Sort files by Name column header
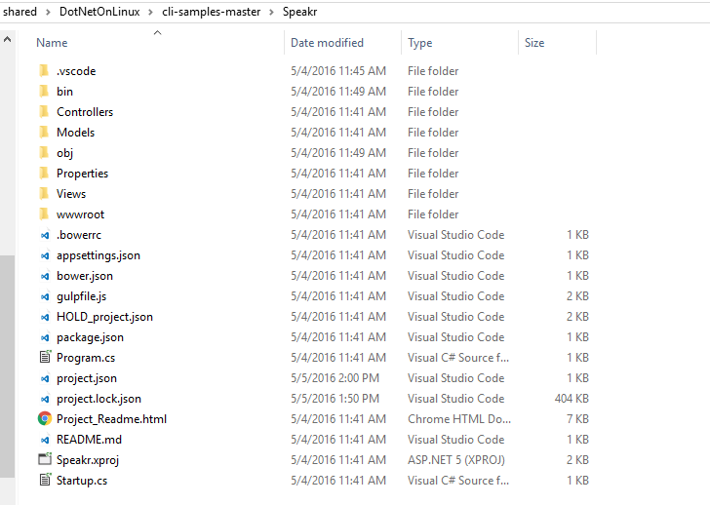710x505 pixels. pyautogui.click(x=52, y=43)
